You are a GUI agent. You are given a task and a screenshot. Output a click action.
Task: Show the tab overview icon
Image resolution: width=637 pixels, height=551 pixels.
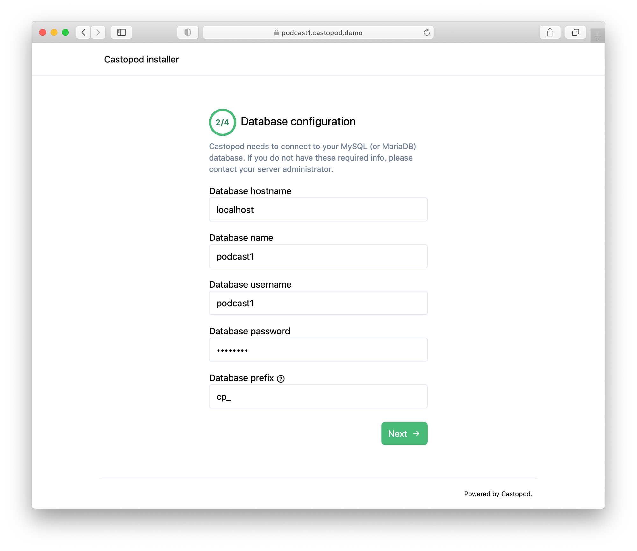575,32
